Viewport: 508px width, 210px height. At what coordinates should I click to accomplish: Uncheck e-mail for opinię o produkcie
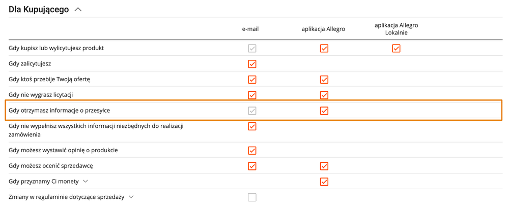[252, 151]
